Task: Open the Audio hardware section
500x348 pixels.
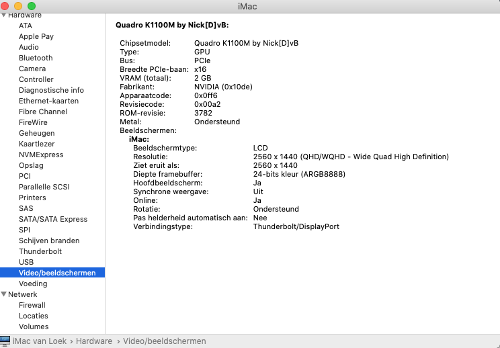Action: (29, 47)
